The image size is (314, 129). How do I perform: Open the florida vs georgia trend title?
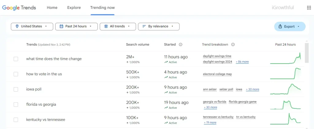click(x=41, y=104)
